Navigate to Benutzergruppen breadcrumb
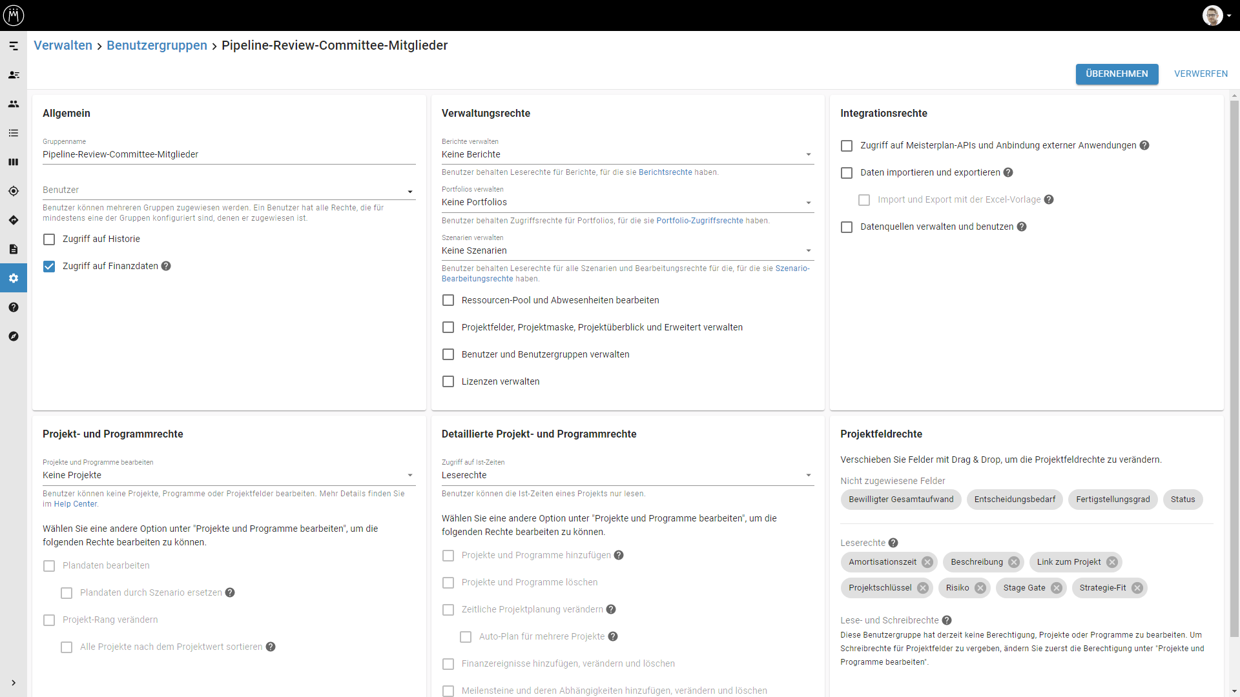This screenshot has height=697, width=1240. pyautogui.click(x=157, y=45)
